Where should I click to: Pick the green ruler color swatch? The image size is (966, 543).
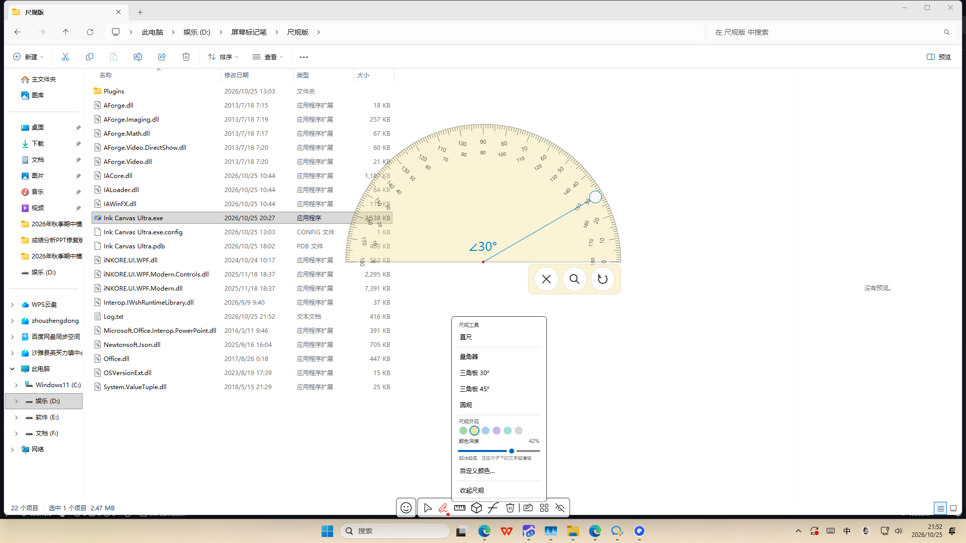click(463, 431)
